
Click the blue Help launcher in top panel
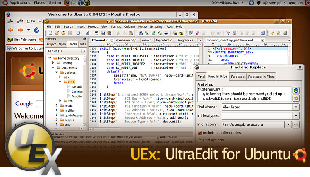pyautogui.click(x=80, y=3)
